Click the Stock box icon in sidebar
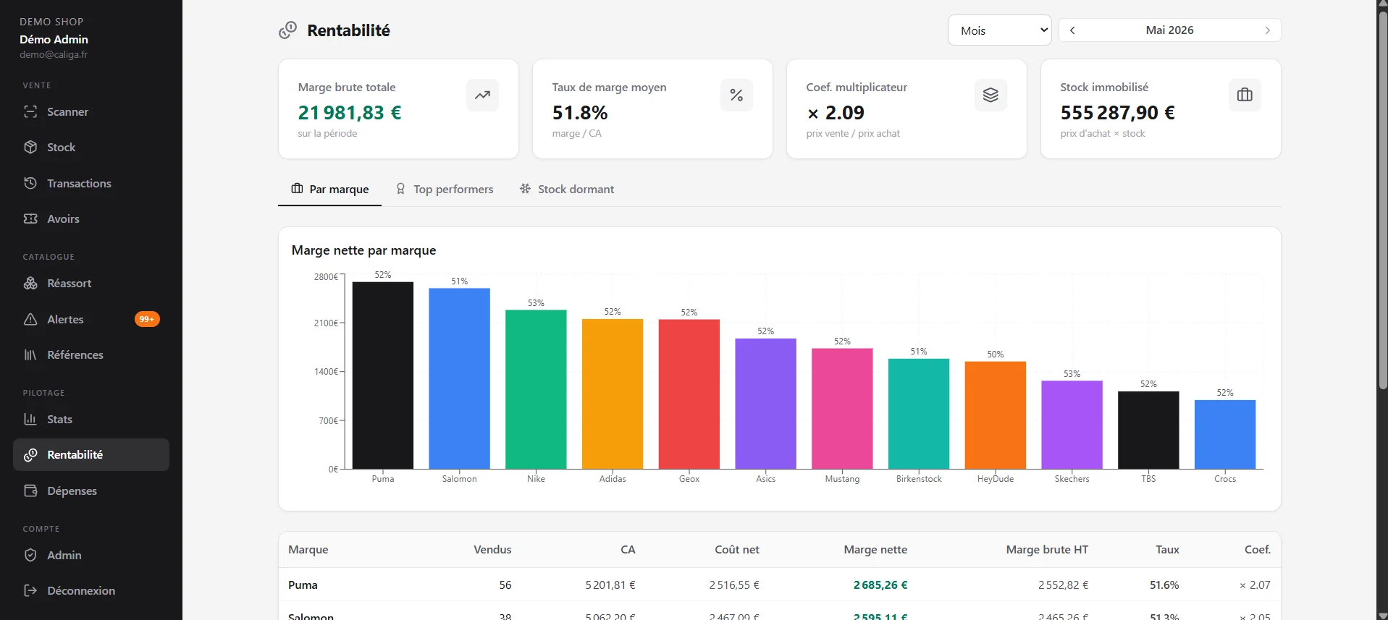The height and width of the screenshot is (620, 1388). point(30,147)
